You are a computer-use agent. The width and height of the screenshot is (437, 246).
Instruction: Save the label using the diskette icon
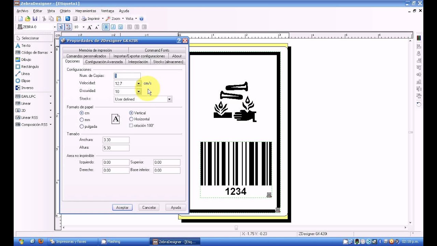click(35, 19)
